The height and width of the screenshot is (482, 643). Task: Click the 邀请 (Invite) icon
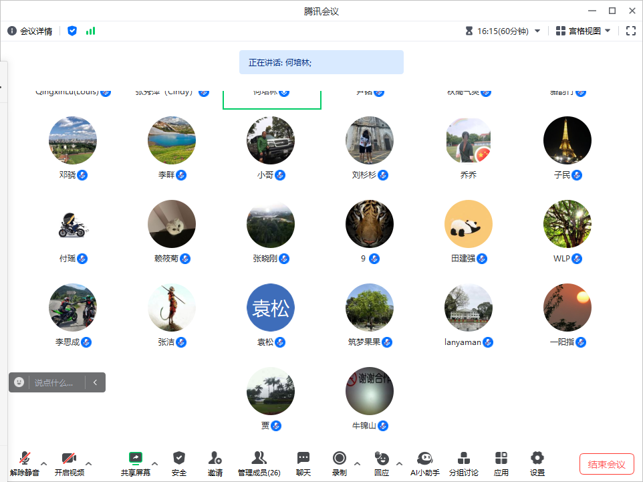(215, 463)
